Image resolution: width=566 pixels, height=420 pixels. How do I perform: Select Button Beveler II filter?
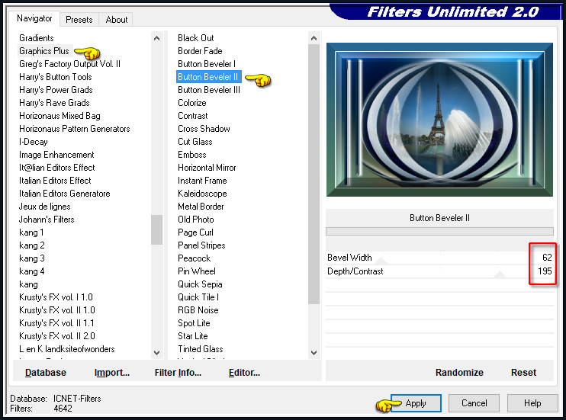208,77
